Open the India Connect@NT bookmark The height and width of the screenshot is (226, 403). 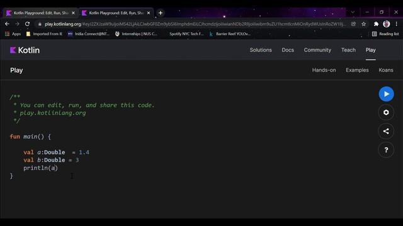pyautogui.click(x=89, y=34)
